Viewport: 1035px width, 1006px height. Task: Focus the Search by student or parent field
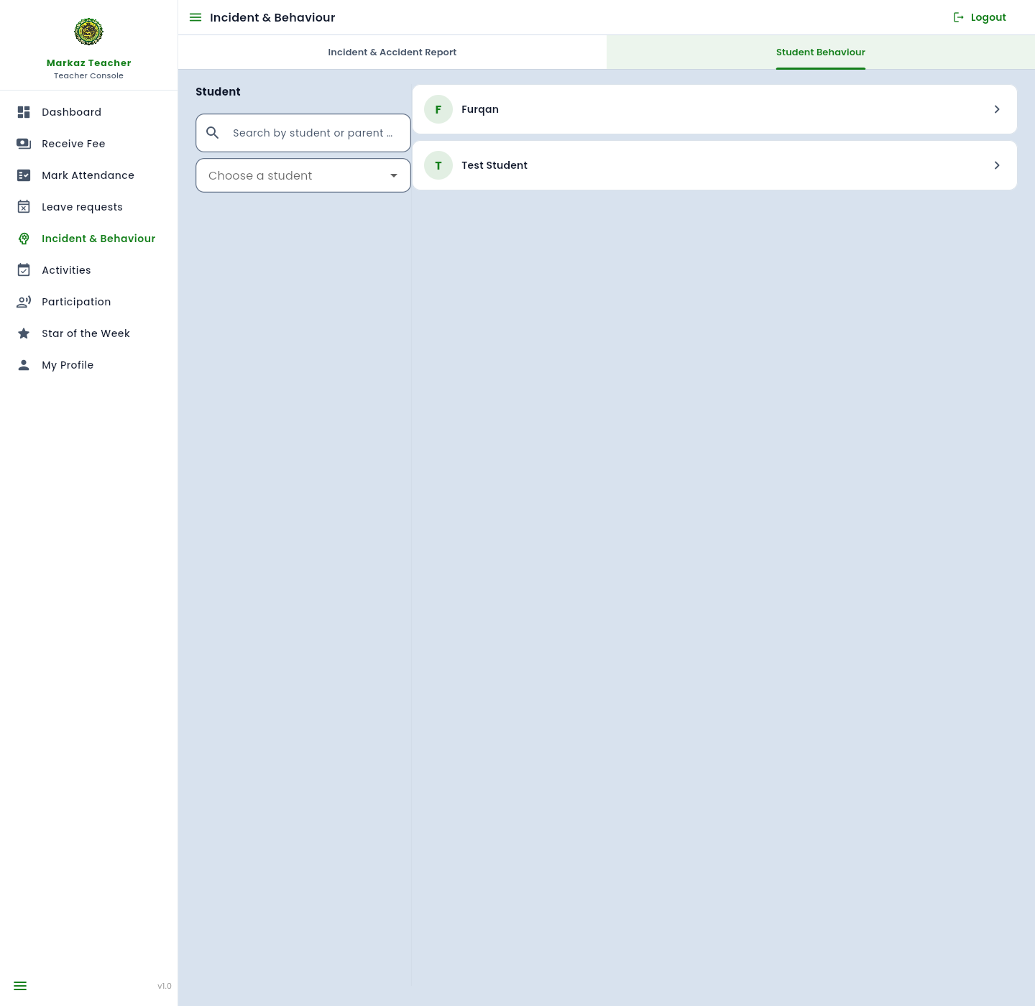(303, 133)
